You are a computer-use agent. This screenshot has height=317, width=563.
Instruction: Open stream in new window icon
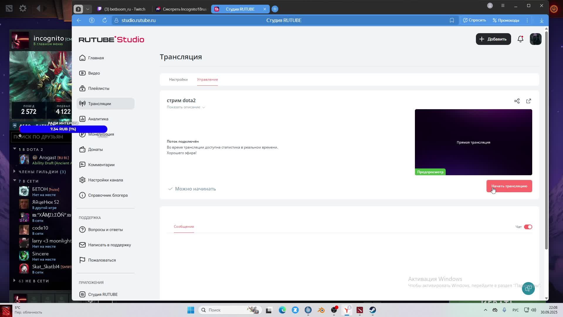point(528,101)
